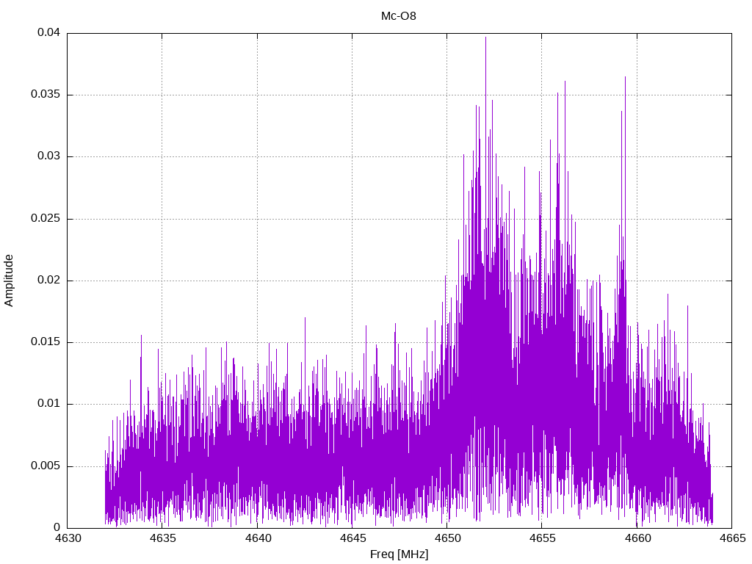Click the 0.01 y-axis tick label
The height and width of the screenshot is (564, 752).
click(x=49, y=405)
